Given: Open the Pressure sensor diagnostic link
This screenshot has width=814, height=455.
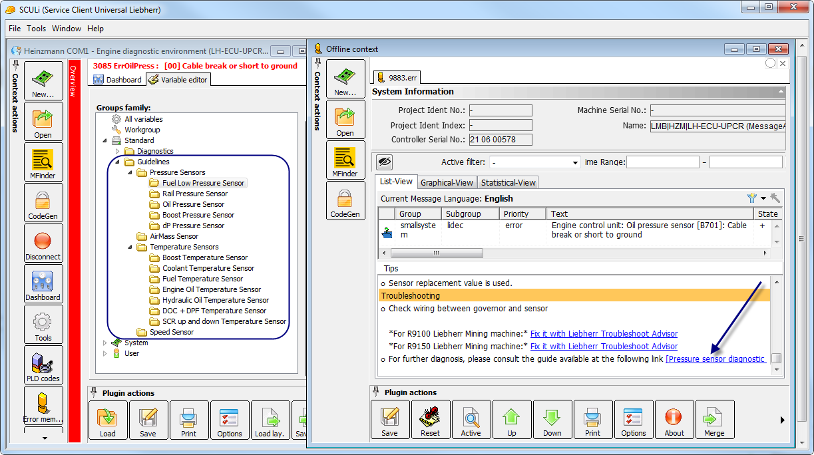Looking at the screenshot, I should pos(715,359).
